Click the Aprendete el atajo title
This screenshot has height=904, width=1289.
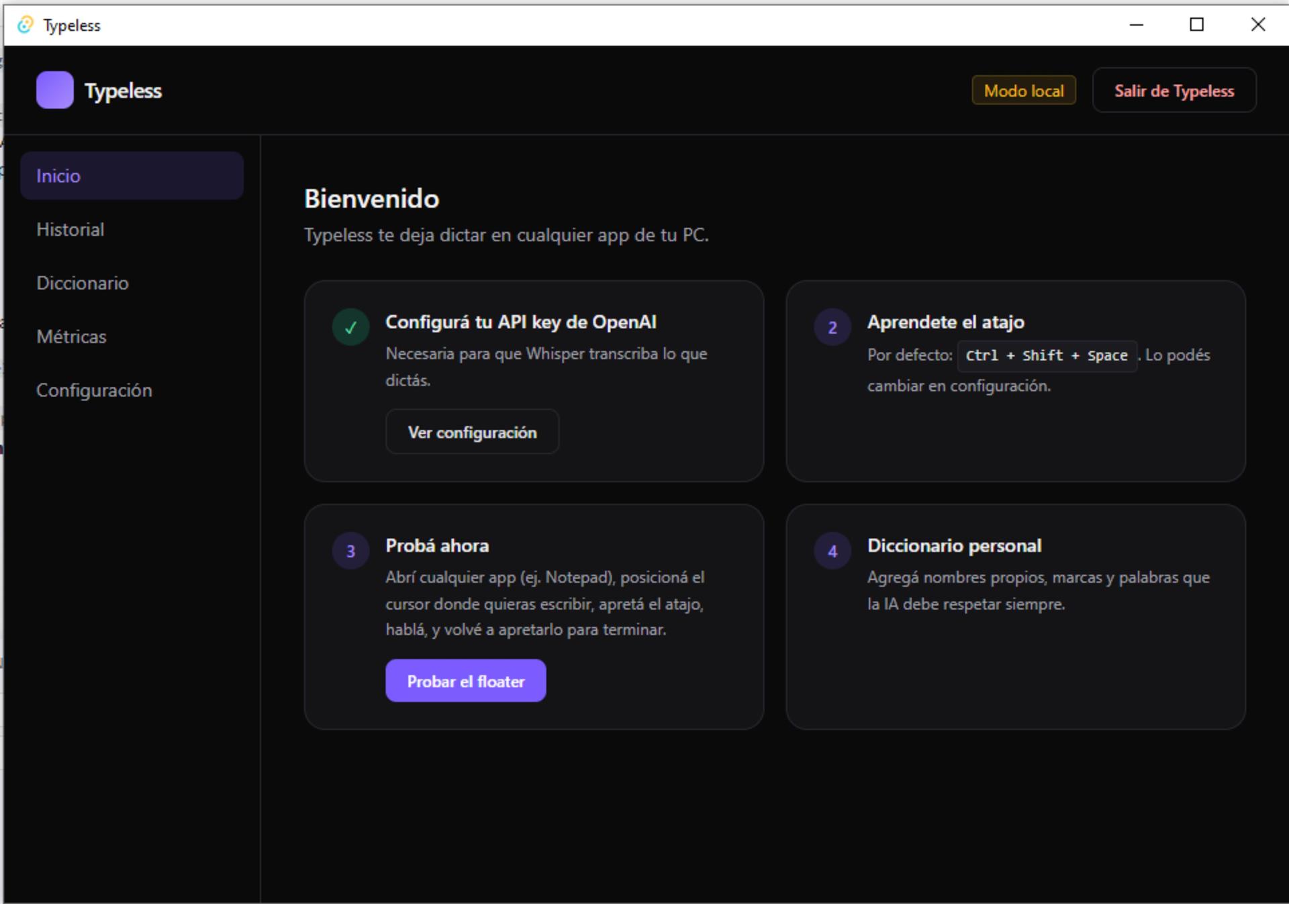pyautogui.click(x=945, y=322)
